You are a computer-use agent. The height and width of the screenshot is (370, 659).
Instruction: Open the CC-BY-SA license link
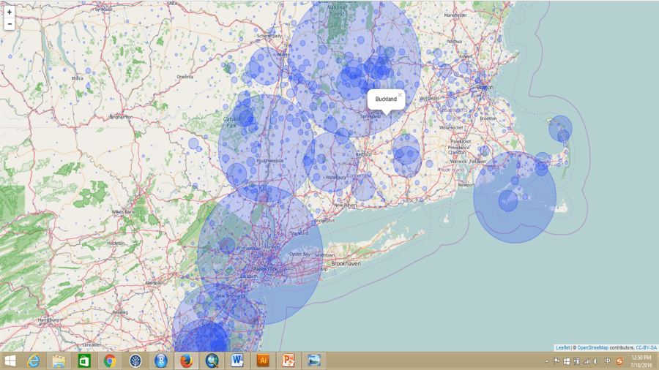[646, 347]
